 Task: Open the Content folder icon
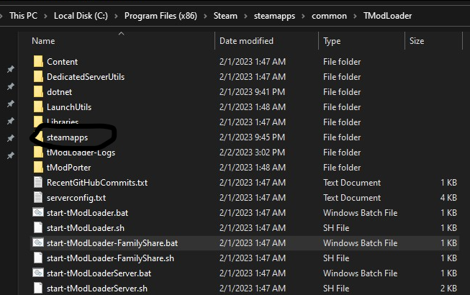point(38,61)
